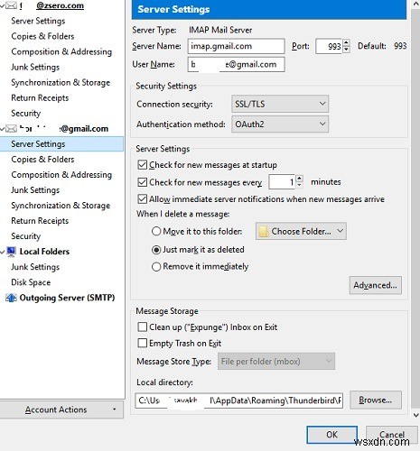This screenshot has height=451, width=420.
Task: Click the Outgoing Server (SMTP) icon
Action: (11, 298)
